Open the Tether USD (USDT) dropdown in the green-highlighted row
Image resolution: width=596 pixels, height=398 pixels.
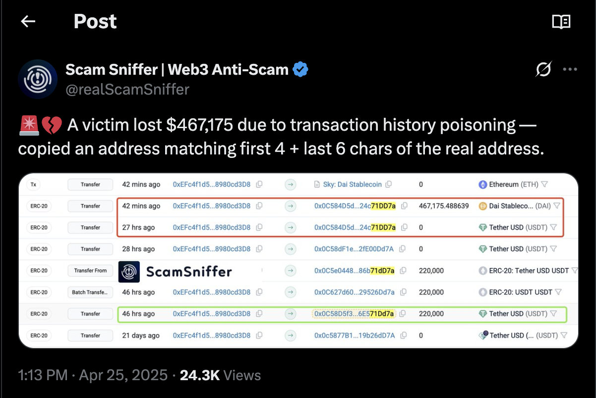pyautogui.click(x=553, y=313)
